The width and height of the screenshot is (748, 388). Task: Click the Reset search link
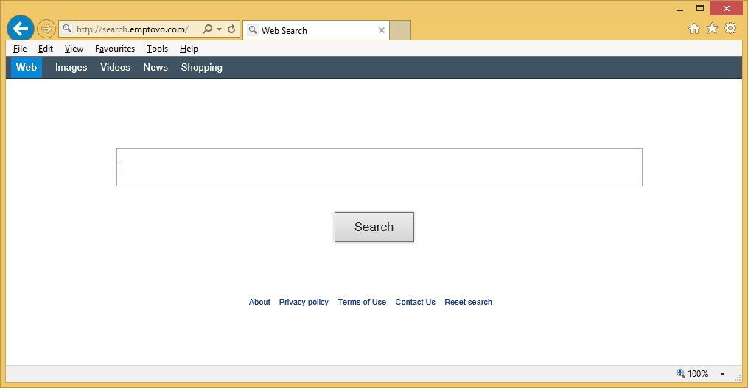click(x=468, y=303)
